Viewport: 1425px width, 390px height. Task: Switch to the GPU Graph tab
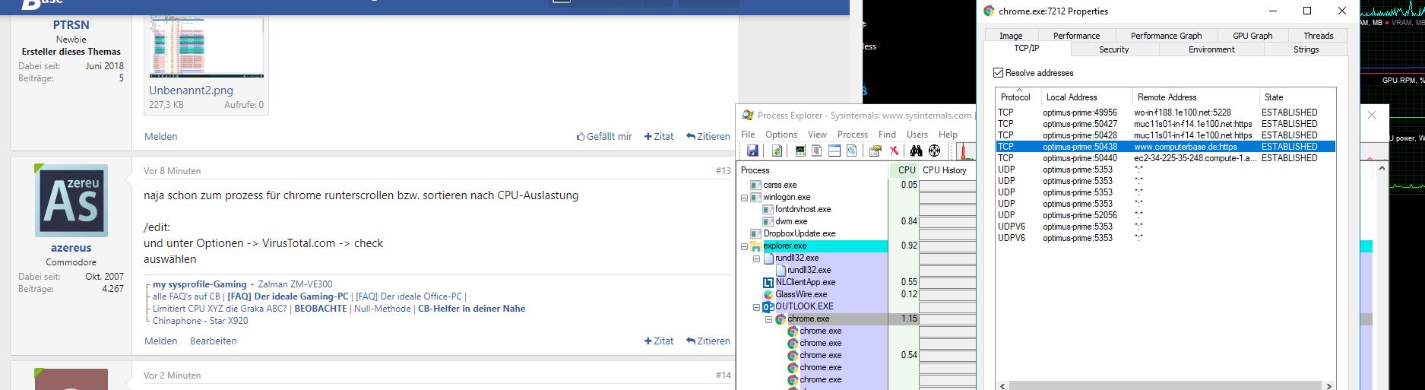1252,36
